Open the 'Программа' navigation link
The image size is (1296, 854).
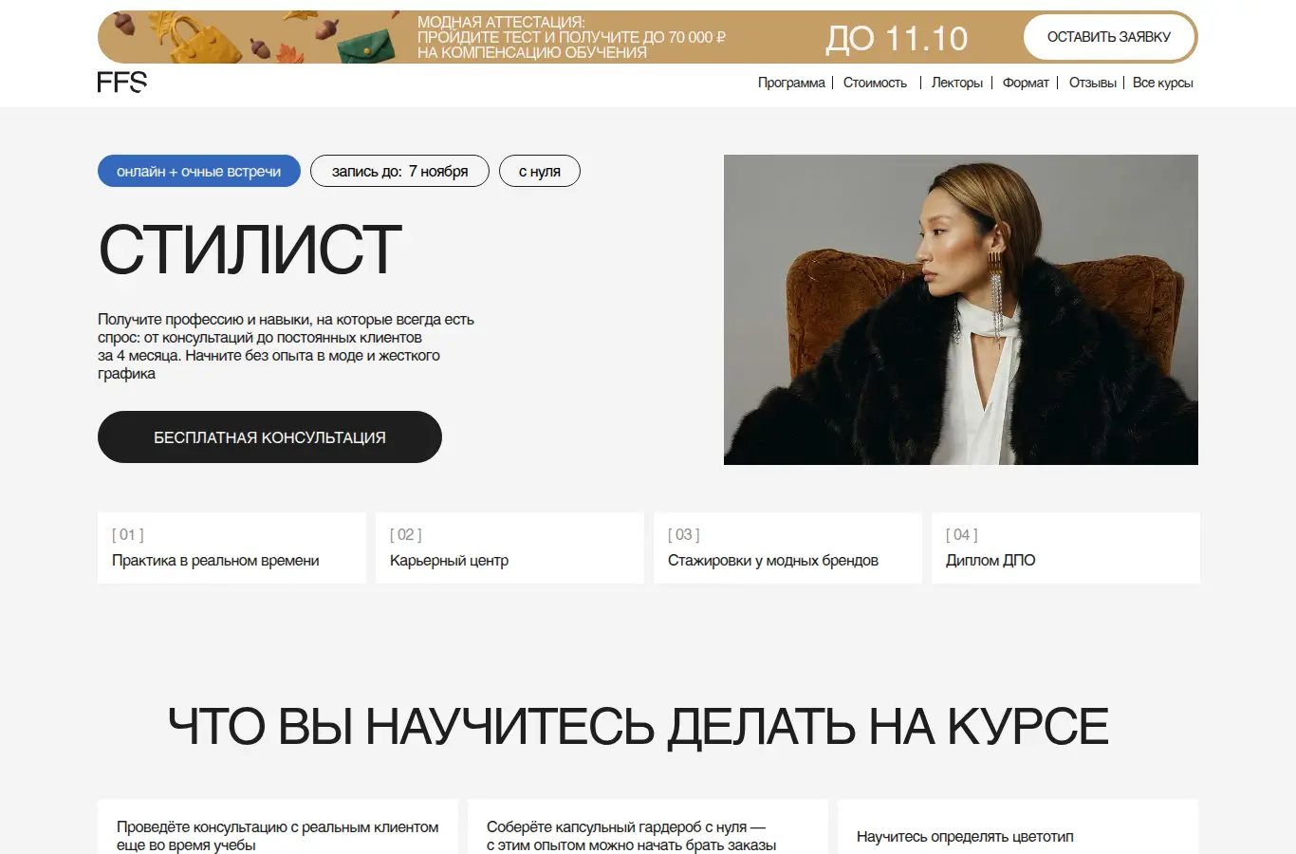[x=791, y=83]
